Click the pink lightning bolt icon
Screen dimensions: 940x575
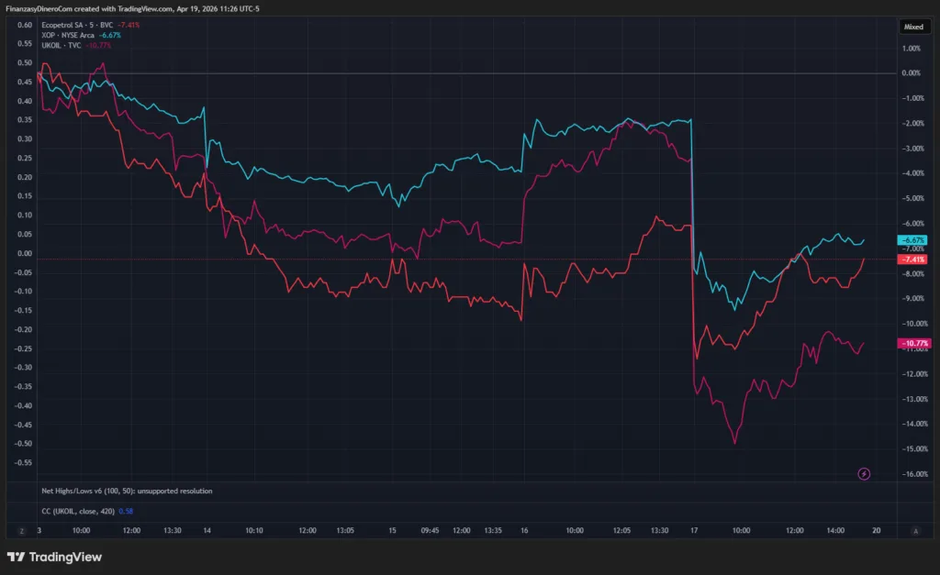pyautogui.click(x=864, y=473)
